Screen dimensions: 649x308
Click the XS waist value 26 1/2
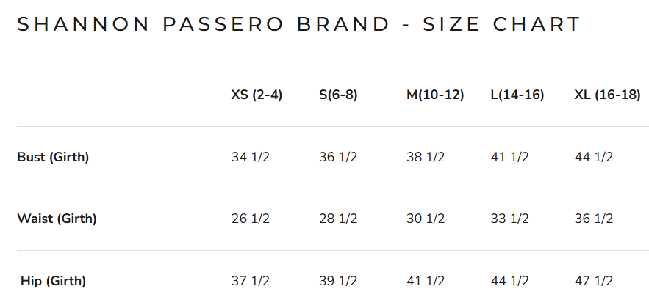click(251, 219)
